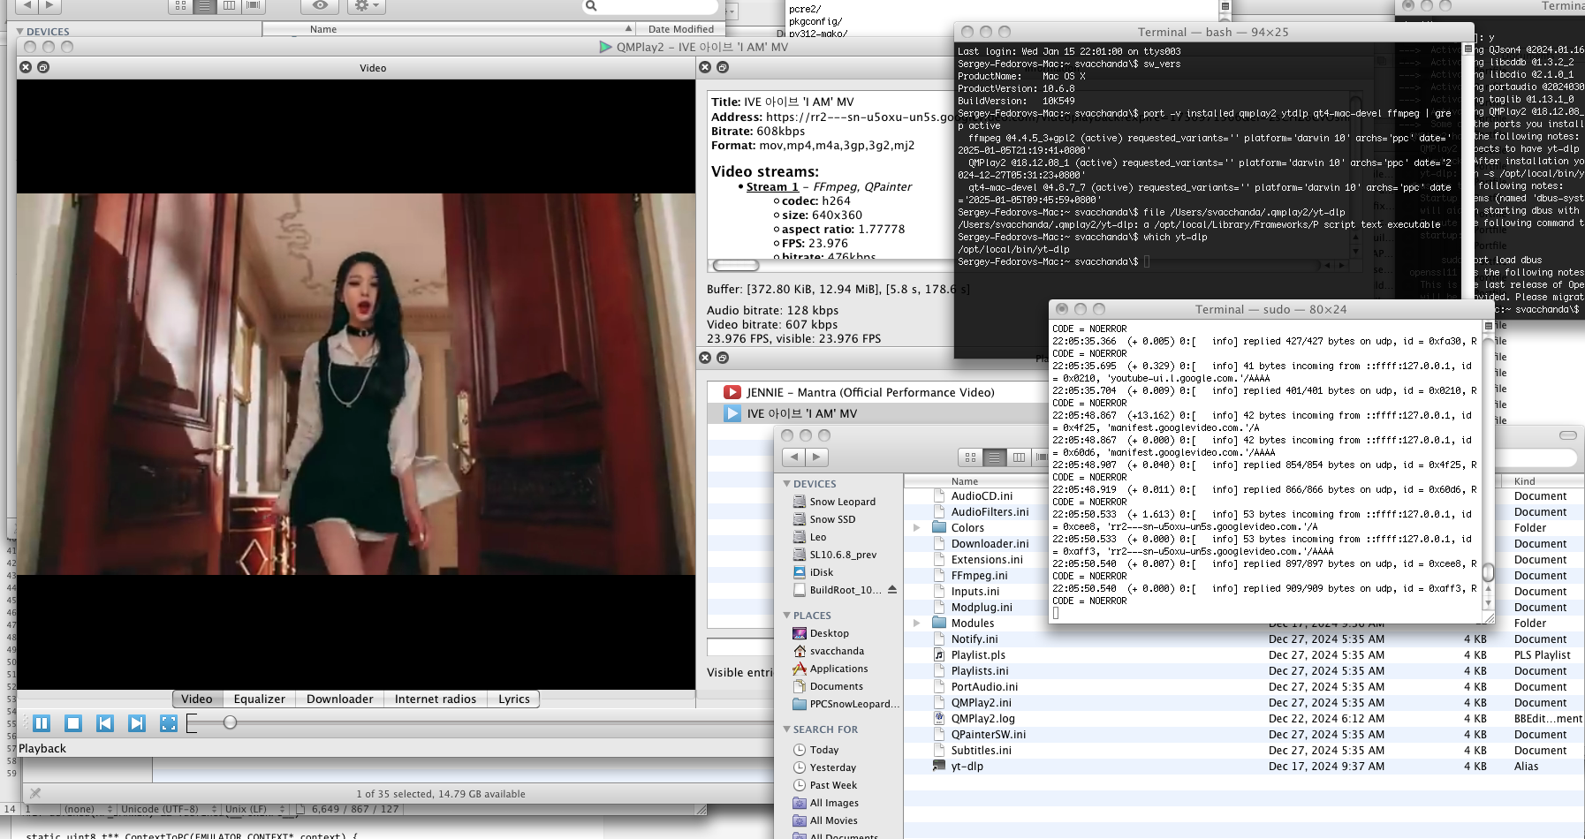The image size is (1585, 839).
Task: Click the QMPlay2 seek slider handle
Action: tap(230, 722)
